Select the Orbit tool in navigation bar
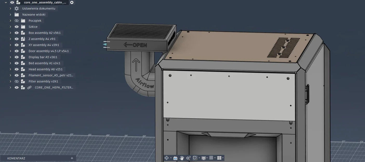 click(167, 158)
